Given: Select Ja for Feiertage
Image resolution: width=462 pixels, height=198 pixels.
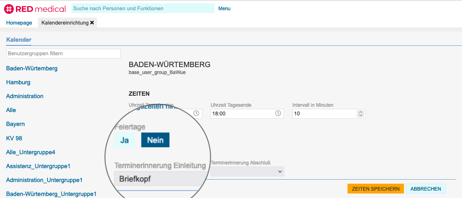Looking at the screenshot, I should [x=125, y=140].
